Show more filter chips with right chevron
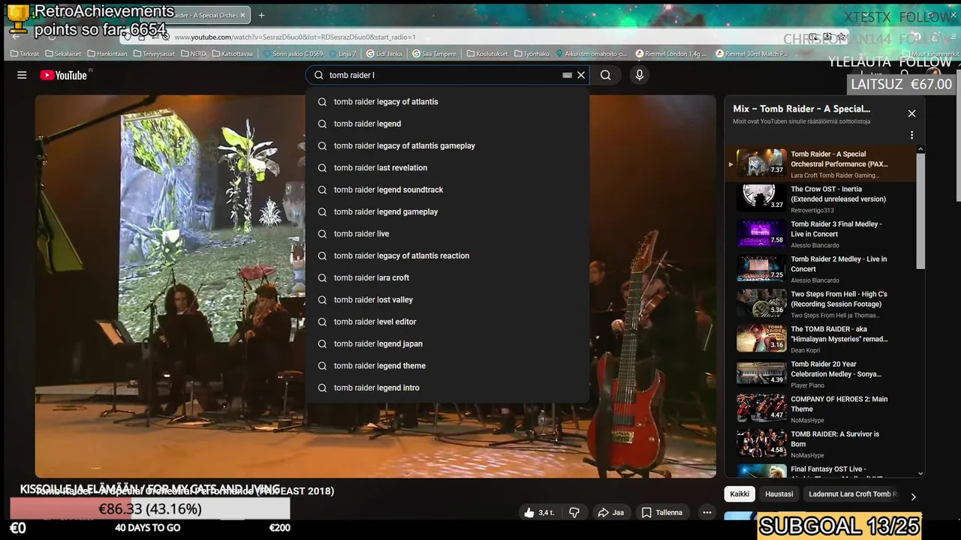 913,496
